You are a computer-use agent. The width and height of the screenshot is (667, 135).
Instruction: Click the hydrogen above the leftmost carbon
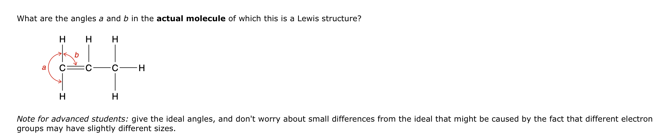[62, 39]
